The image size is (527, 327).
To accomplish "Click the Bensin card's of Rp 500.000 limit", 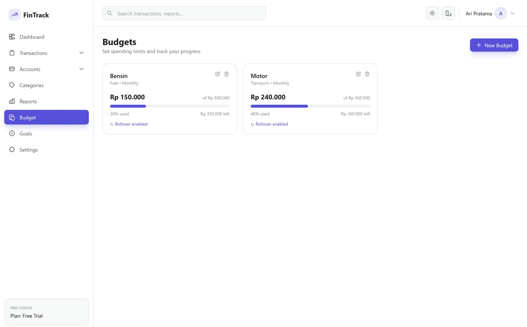I will [216, 98].
